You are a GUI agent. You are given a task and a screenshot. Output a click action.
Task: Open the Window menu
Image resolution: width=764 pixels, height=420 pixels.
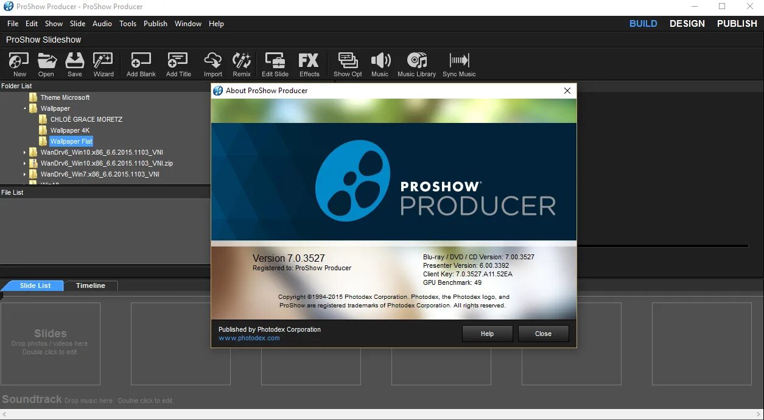pos(188,24)
